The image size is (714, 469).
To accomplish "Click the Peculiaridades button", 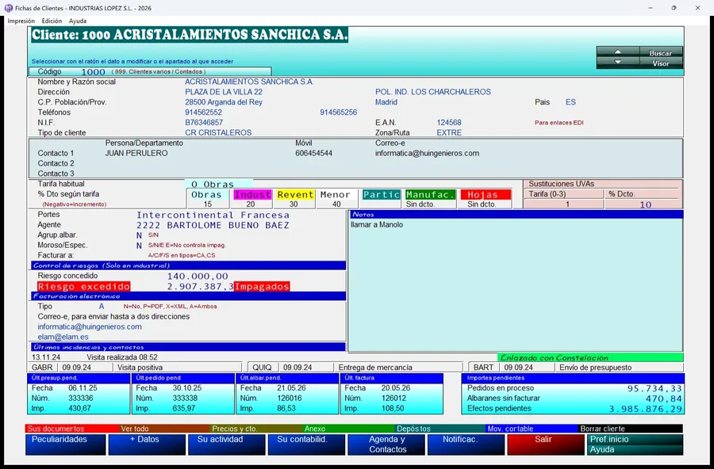I will click(66, 444).
